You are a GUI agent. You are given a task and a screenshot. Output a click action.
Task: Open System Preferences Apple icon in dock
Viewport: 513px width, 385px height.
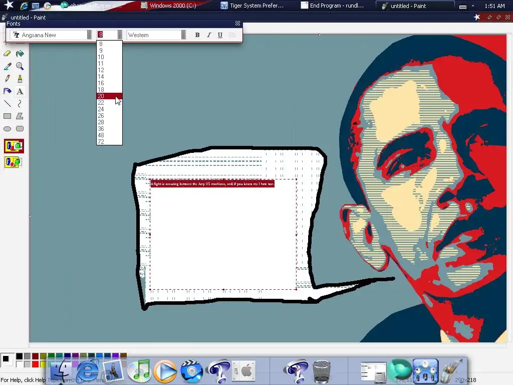pos(243,371)
